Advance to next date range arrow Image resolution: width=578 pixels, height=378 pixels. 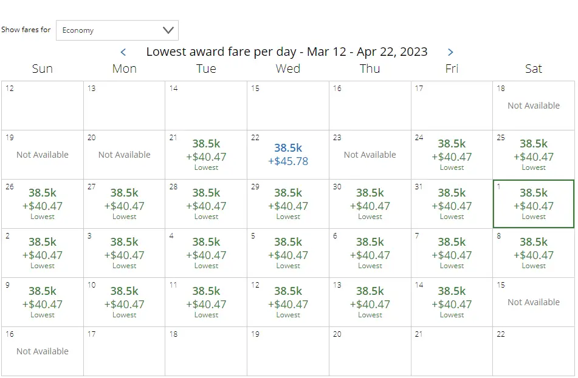450,52
